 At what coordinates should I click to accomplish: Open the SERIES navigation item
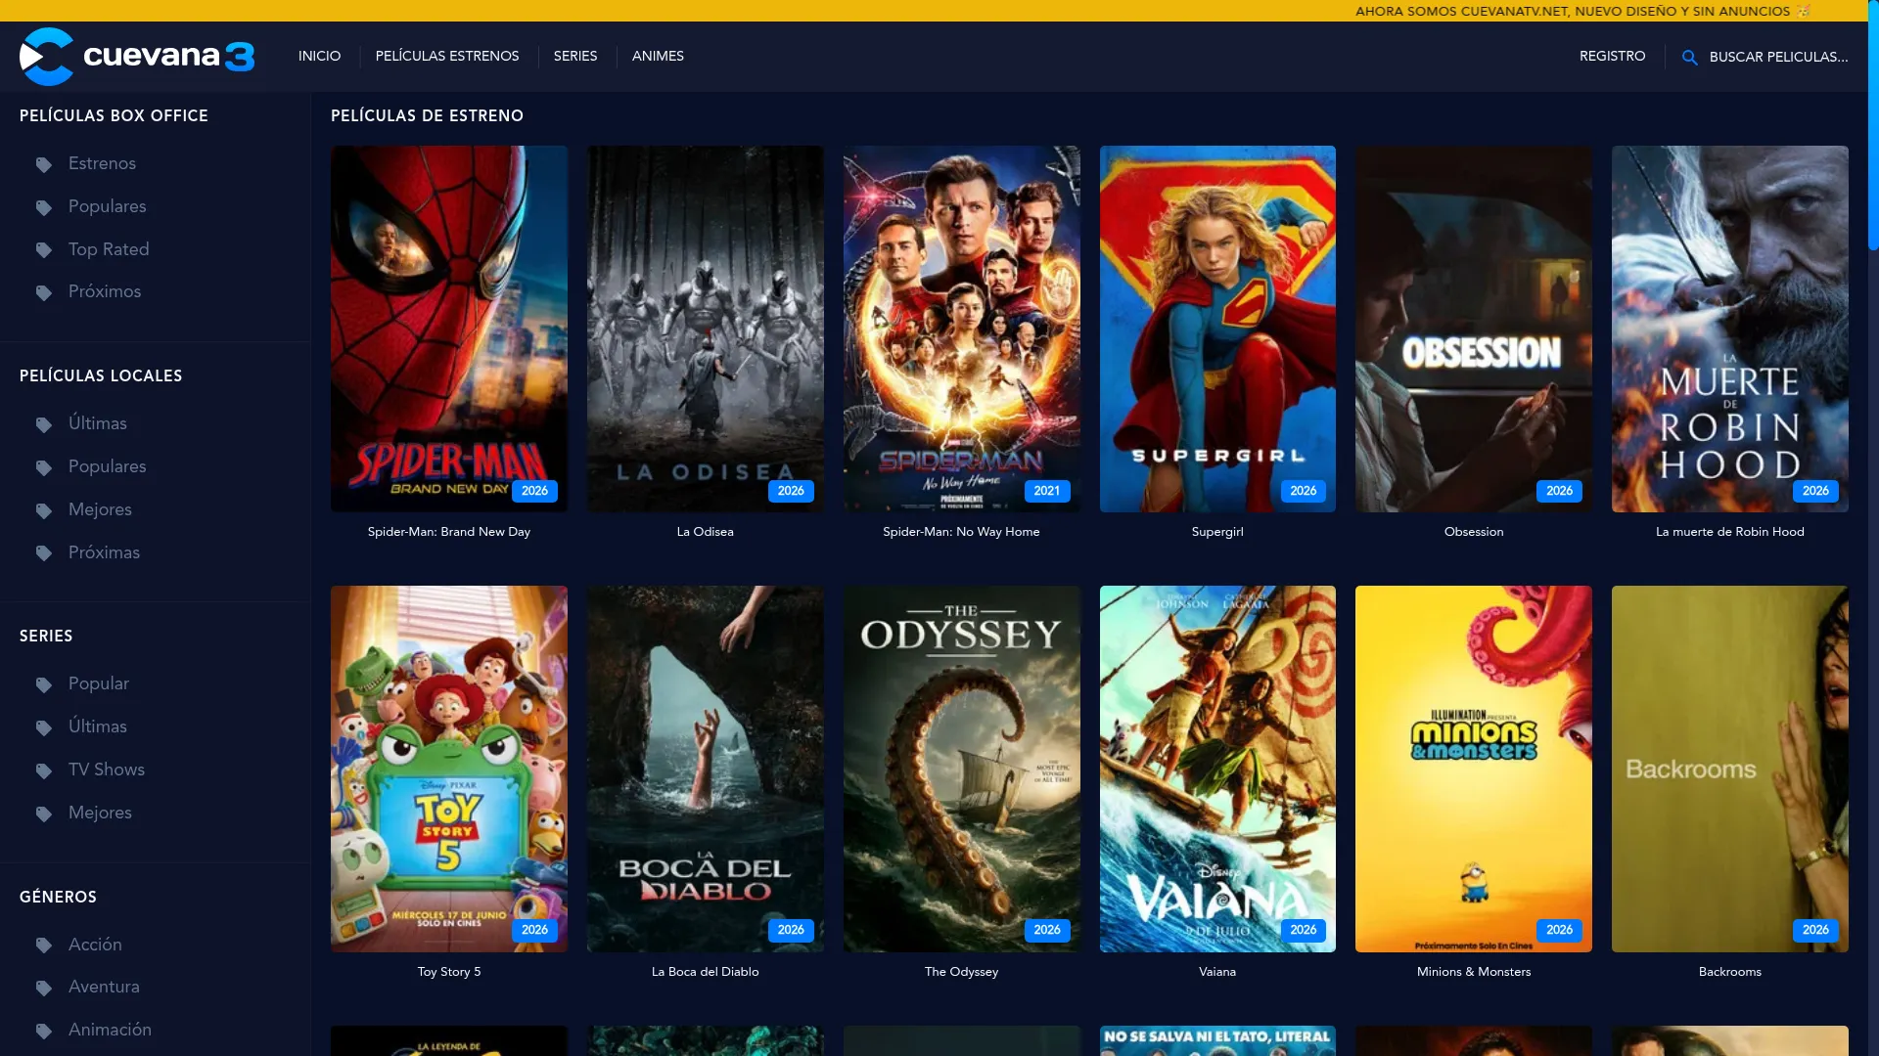(x=575, y=57)
